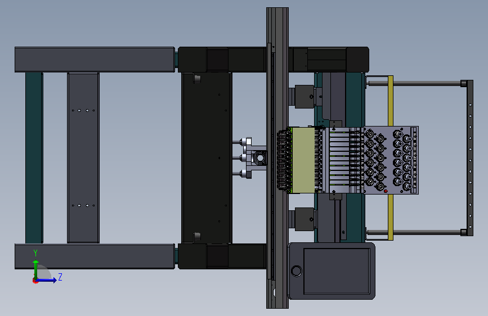The width and height of the screenshot is (488, 316).
Task: Select the top left gray frame beam
Action: pos(95,60)
